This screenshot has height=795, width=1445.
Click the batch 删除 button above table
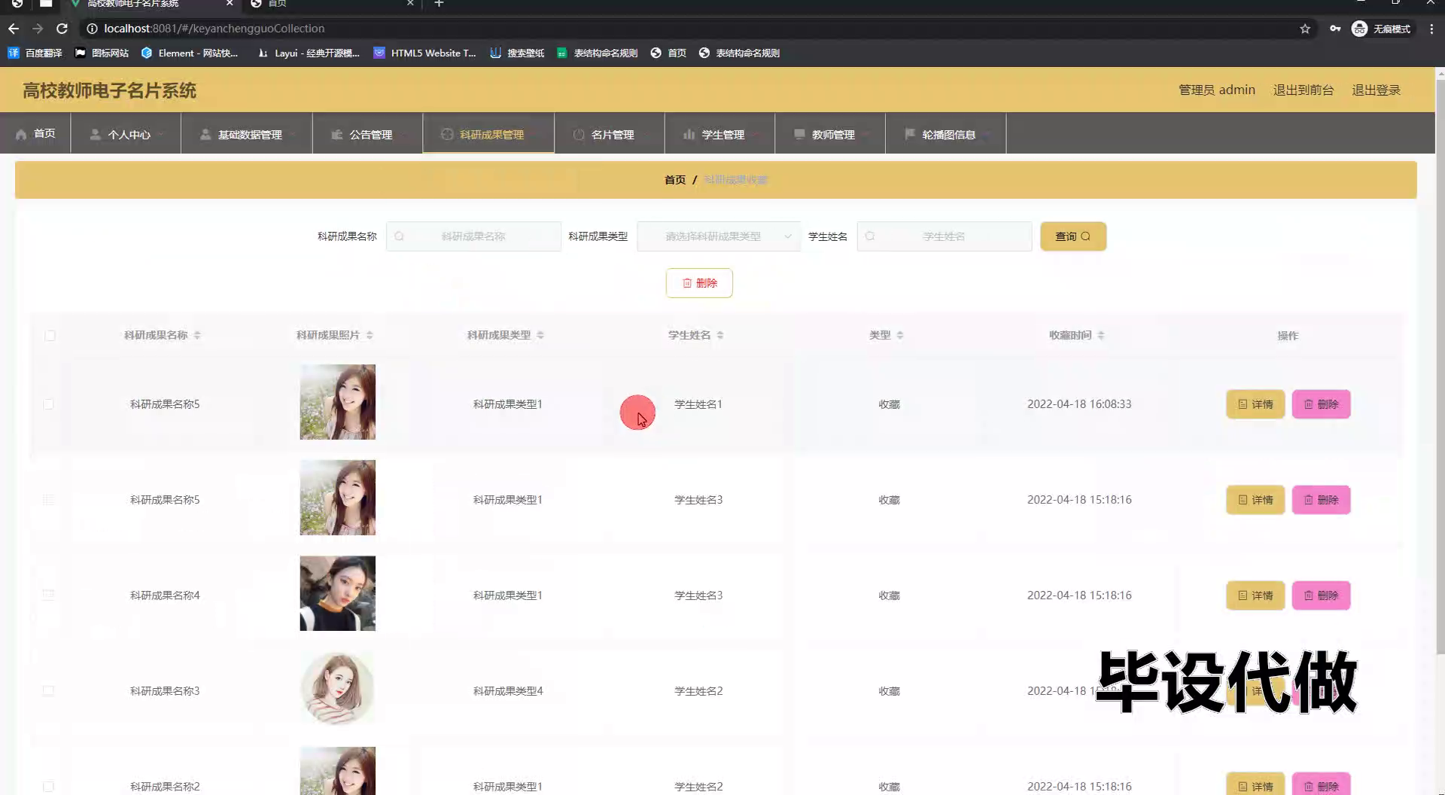pyautogui.click(x=699, y=283)
